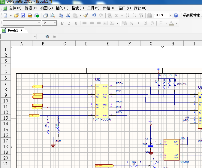Click the Undo arrow icon
The height and width of the screenshot is (168, 202).
tap(94, 15)
